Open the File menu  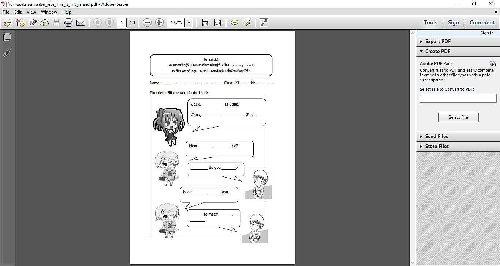6,12
